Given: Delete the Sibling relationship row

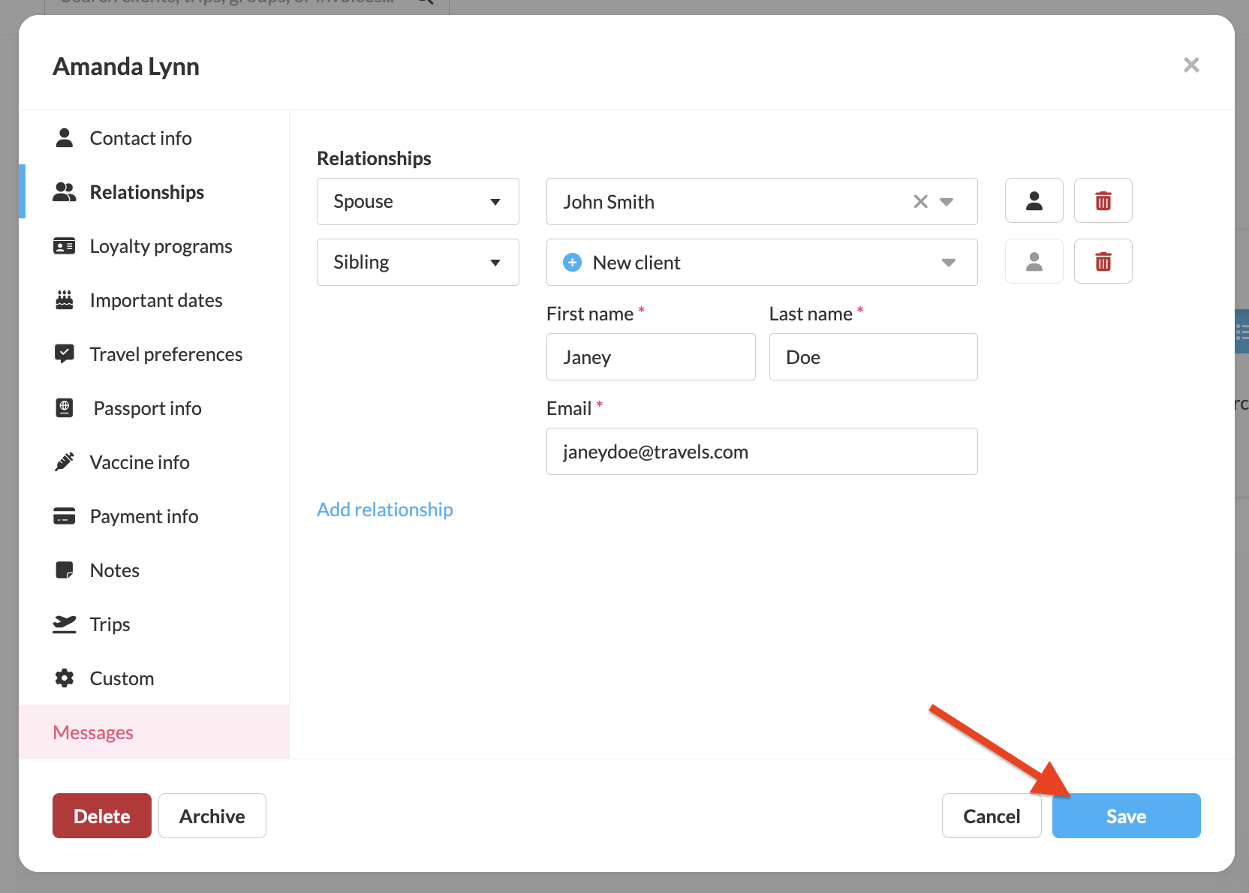Looking at the screenshot, I should [x=1103, y=262].
